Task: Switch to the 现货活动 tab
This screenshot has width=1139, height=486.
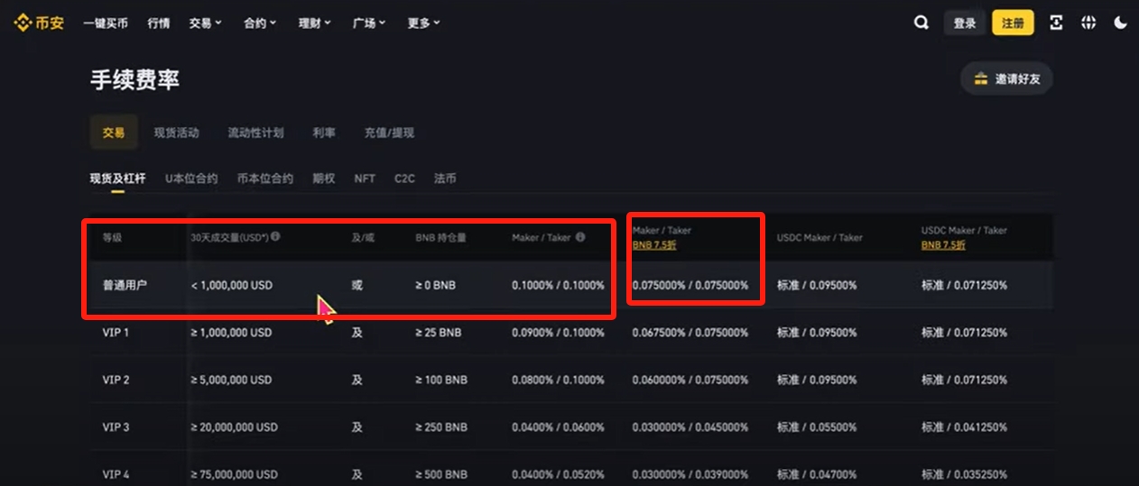Action: 177,133
